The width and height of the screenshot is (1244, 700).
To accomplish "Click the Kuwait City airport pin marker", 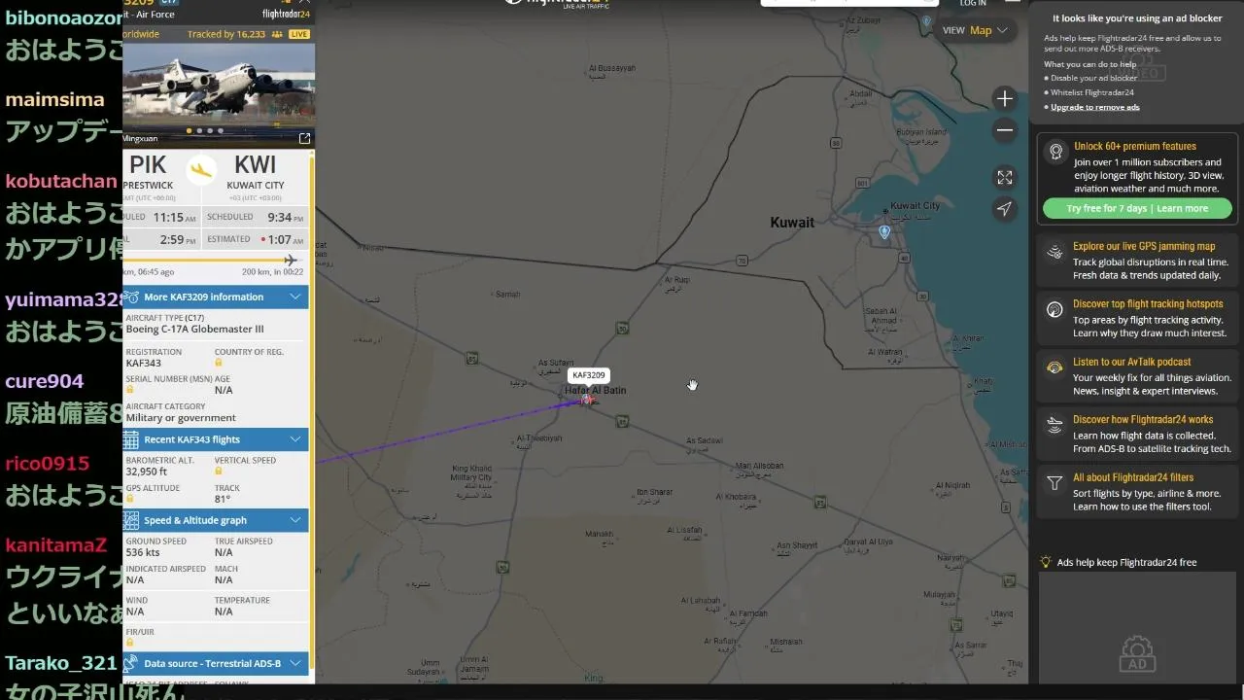I will click(884, 232).
